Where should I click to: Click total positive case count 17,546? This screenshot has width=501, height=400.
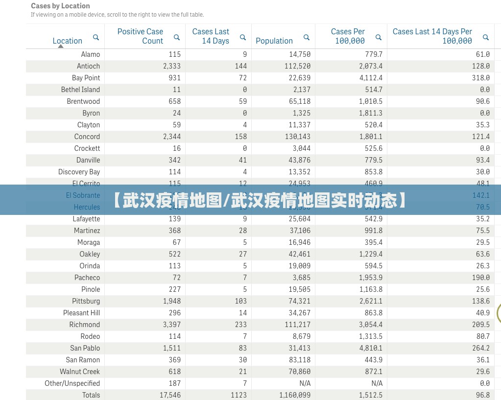pyautogui.click(x=170, y=395)
